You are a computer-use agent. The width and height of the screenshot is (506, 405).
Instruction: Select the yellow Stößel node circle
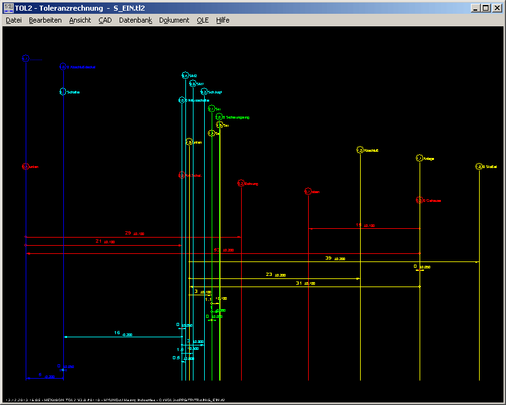point(479,167)
